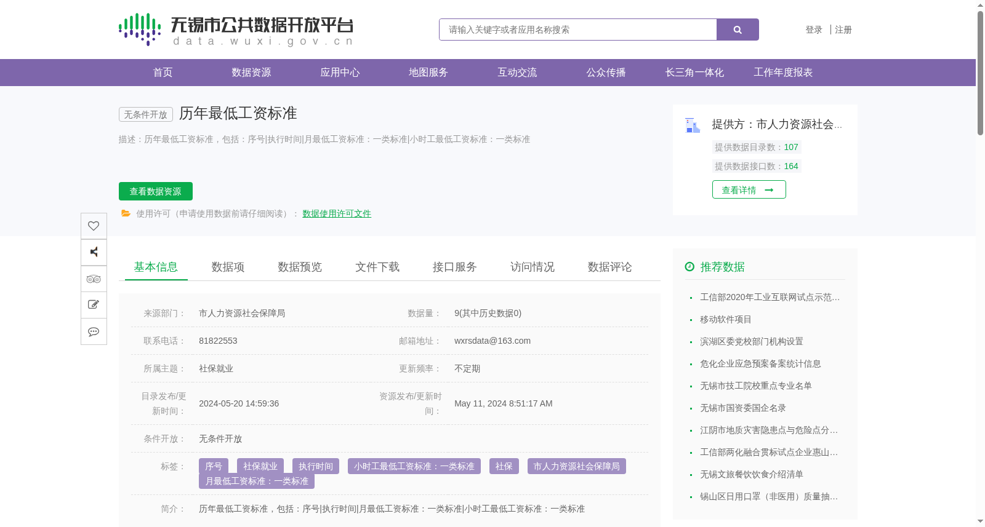
Task: Open 地图服务 navigation menu
Action: 428,73
